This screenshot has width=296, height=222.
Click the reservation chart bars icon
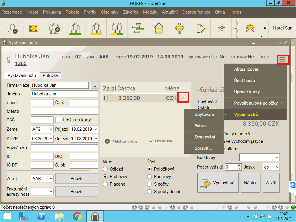tap(138, 28)
